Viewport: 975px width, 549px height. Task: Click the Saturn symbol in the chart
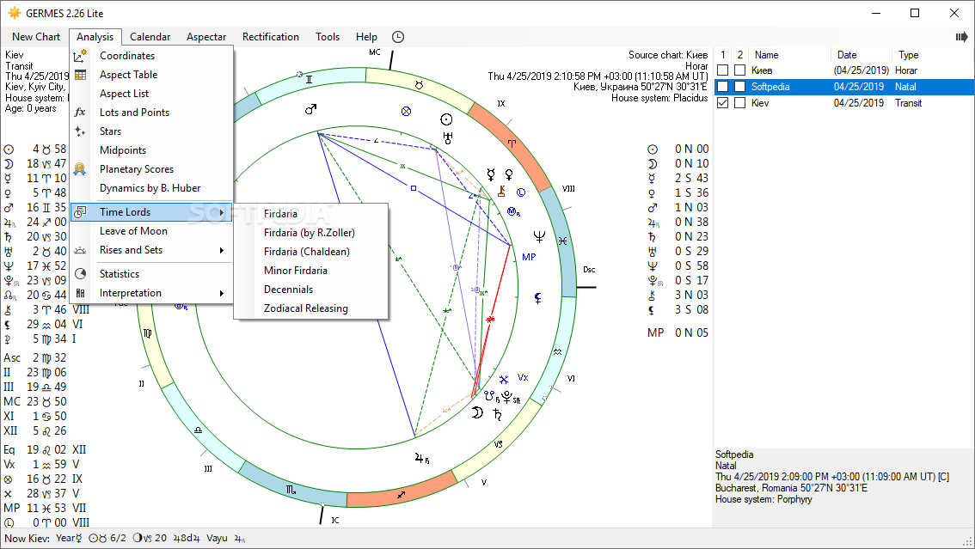pyautogui.click(x=498, y=414)
